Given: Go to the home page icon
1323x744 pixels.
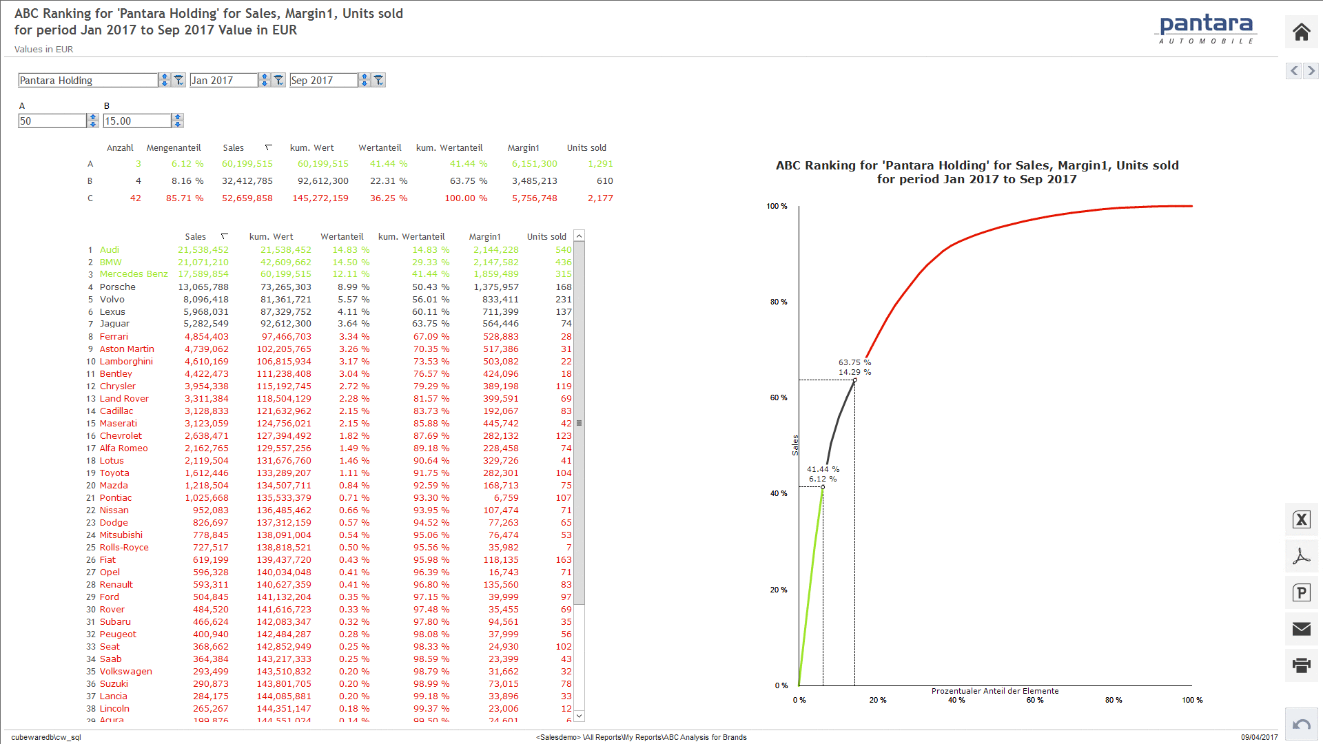Looking at the screenshot, I should pos(1301,32).
